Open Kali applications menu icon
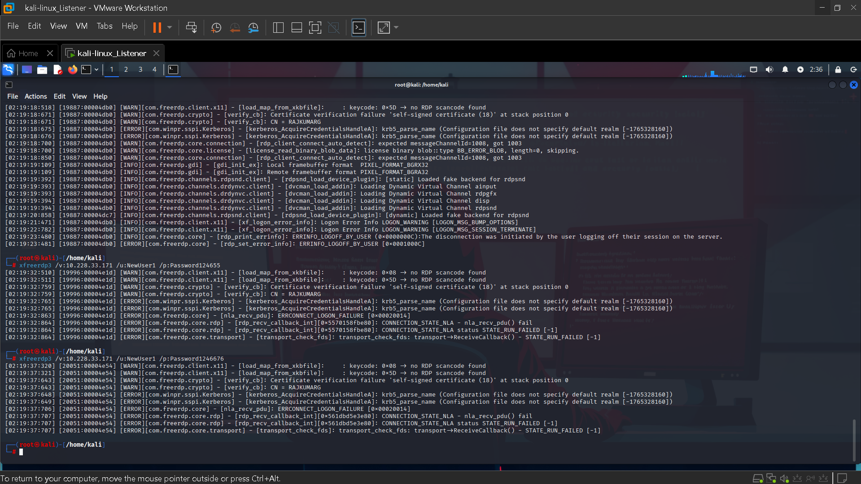Screen dimensions: 861x484 tap(8, 70)
